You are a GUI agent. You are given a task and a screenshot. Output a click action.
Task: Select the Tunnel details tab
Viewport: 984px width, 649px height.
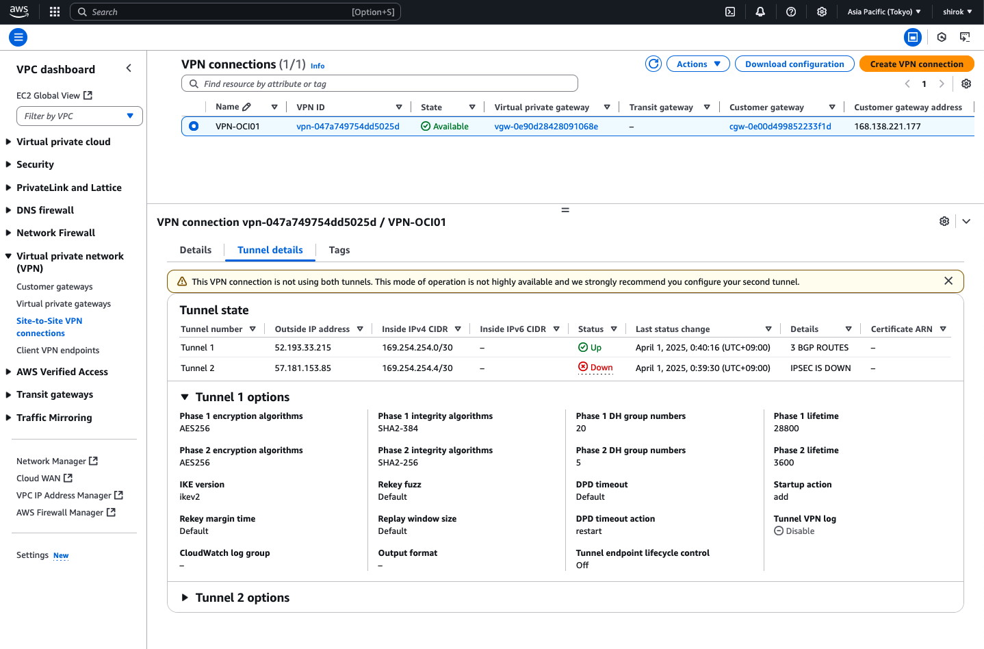270,250
